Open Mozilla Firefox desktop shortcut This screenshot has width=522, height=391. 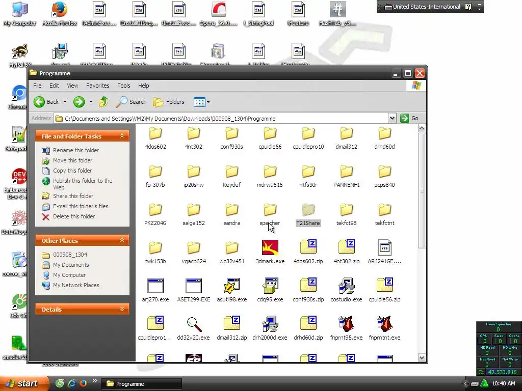tap(60, 14)
